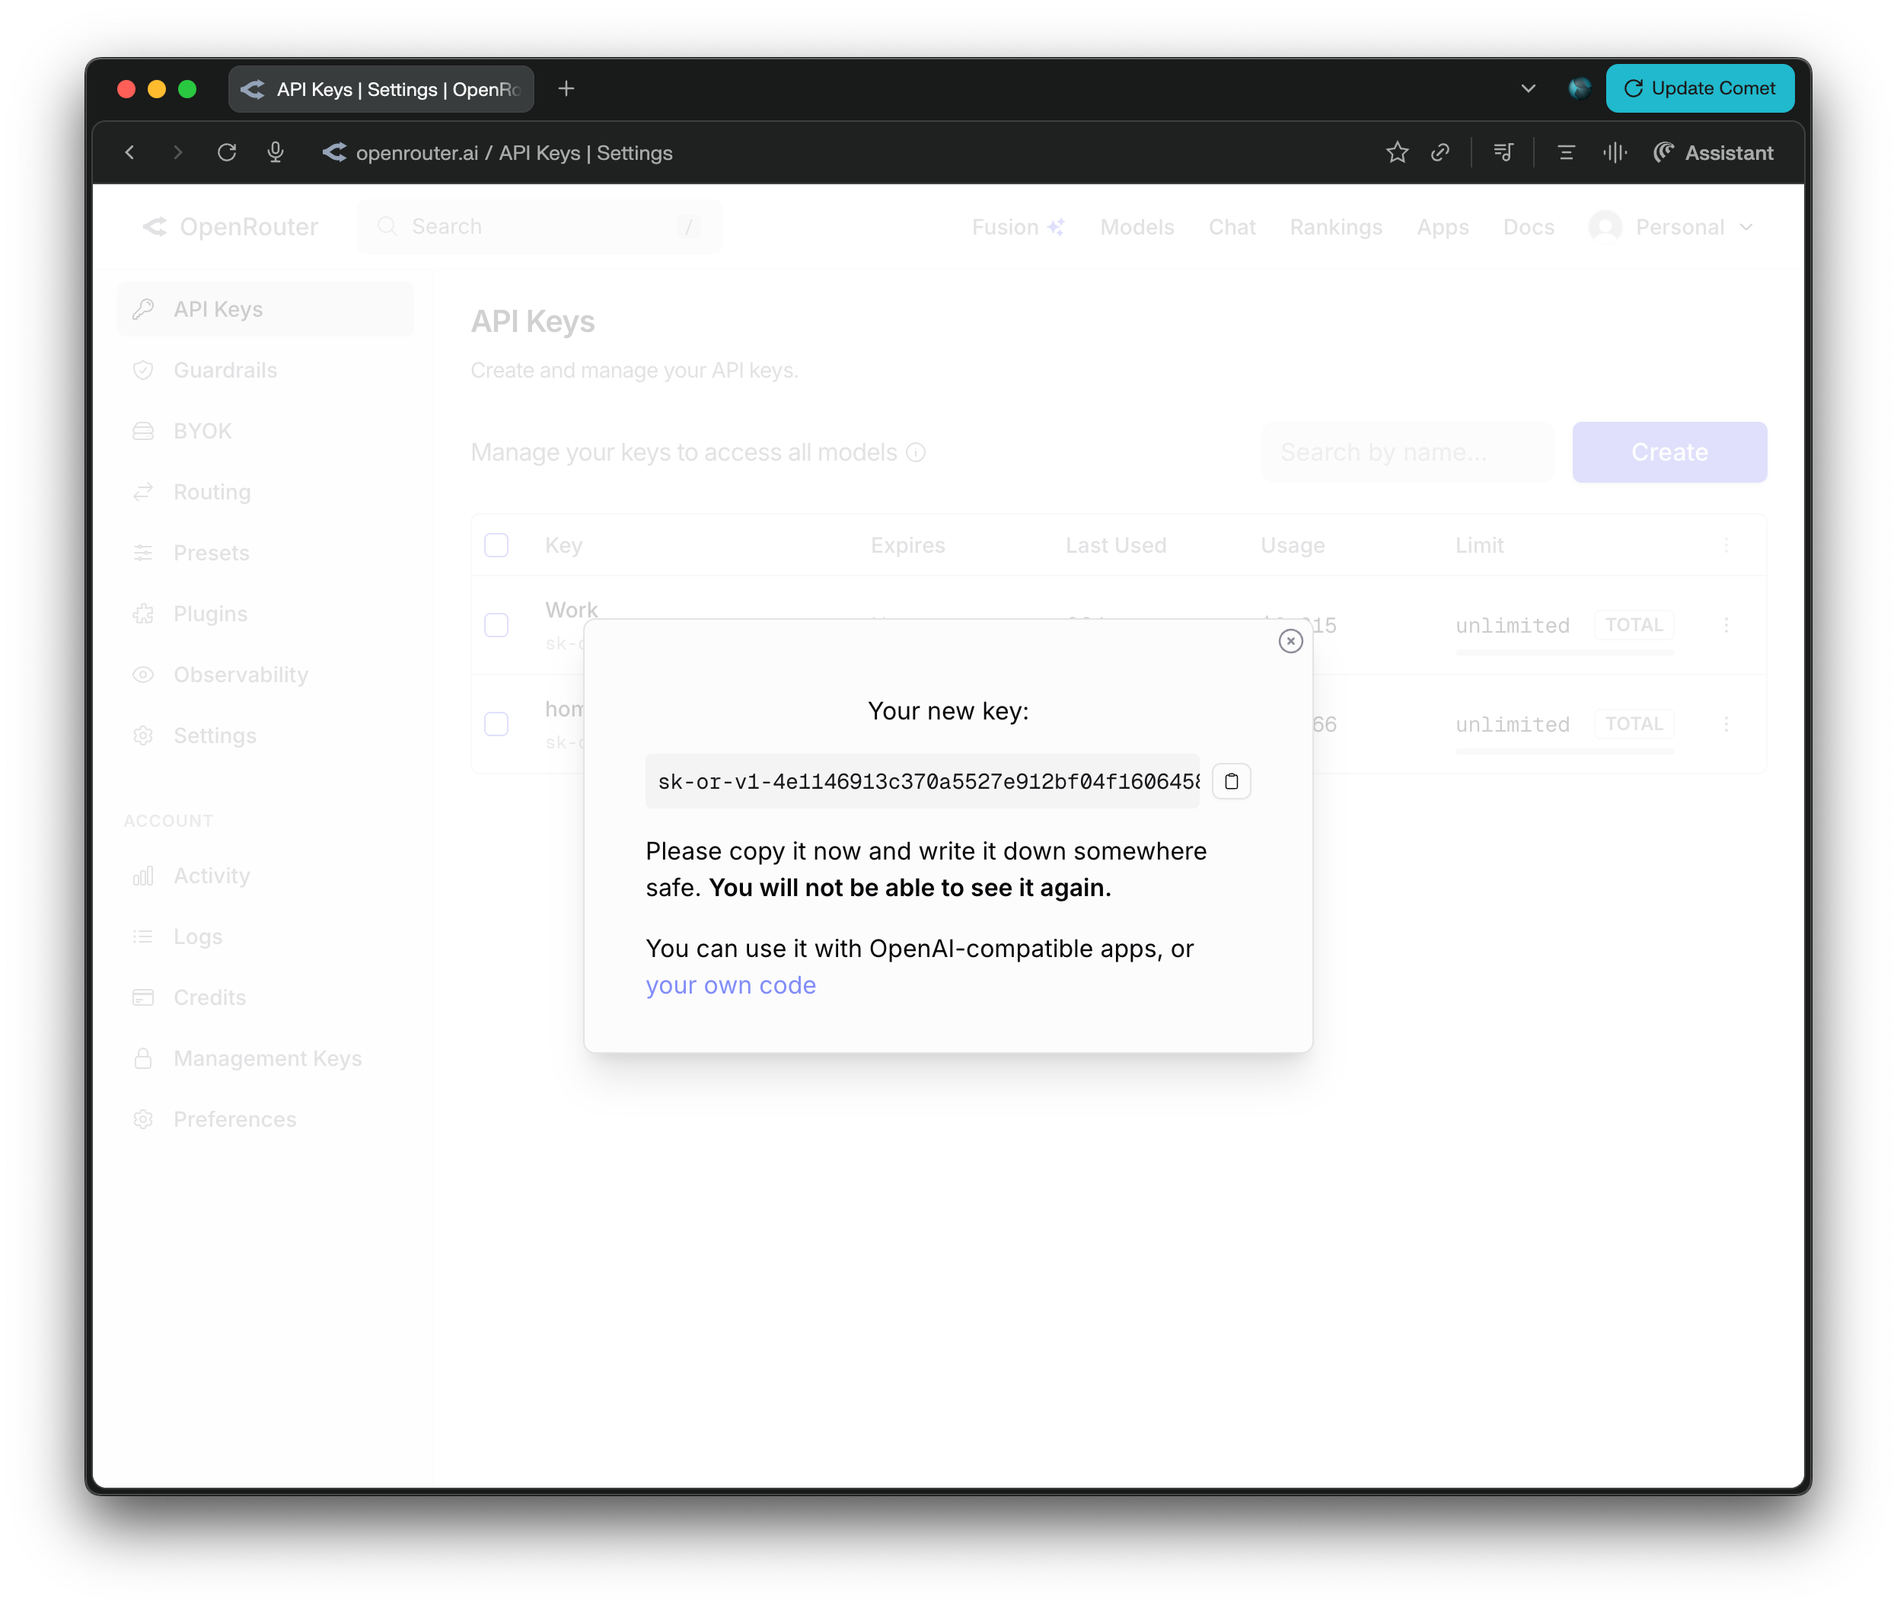Go forward with the browser forward arrow
This screenshot has height=1608, width=1897.
[178, 152]
